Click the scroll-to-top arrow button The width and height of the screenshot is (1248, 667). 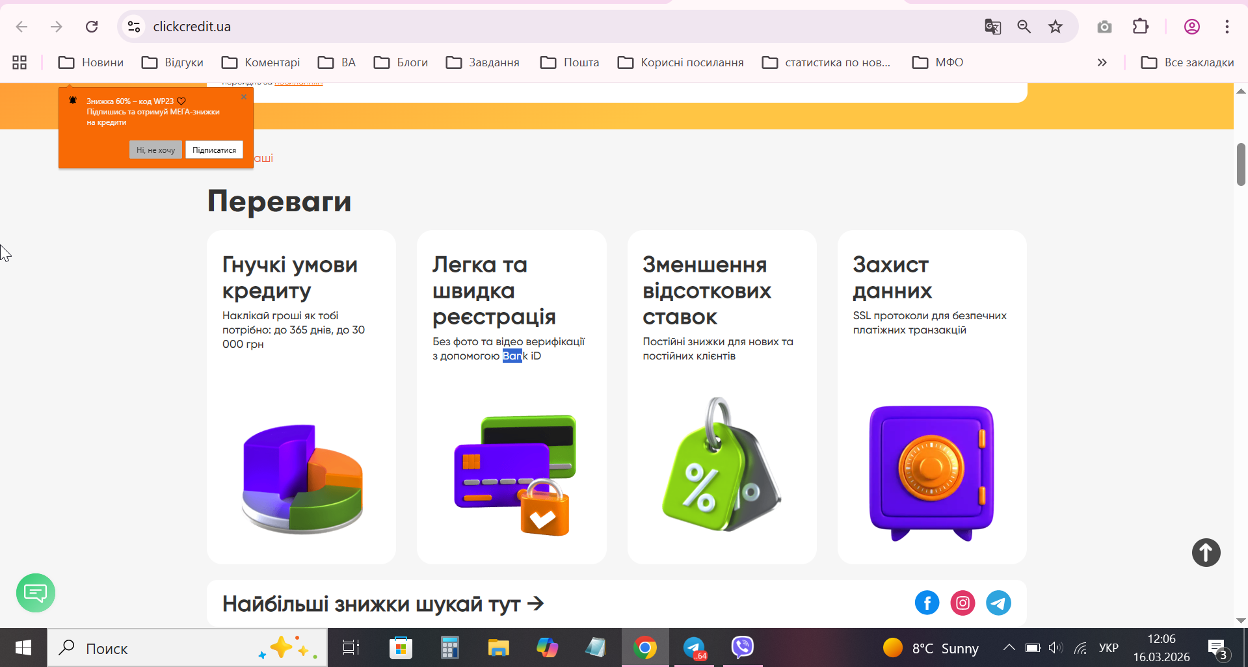[1206, 553]
